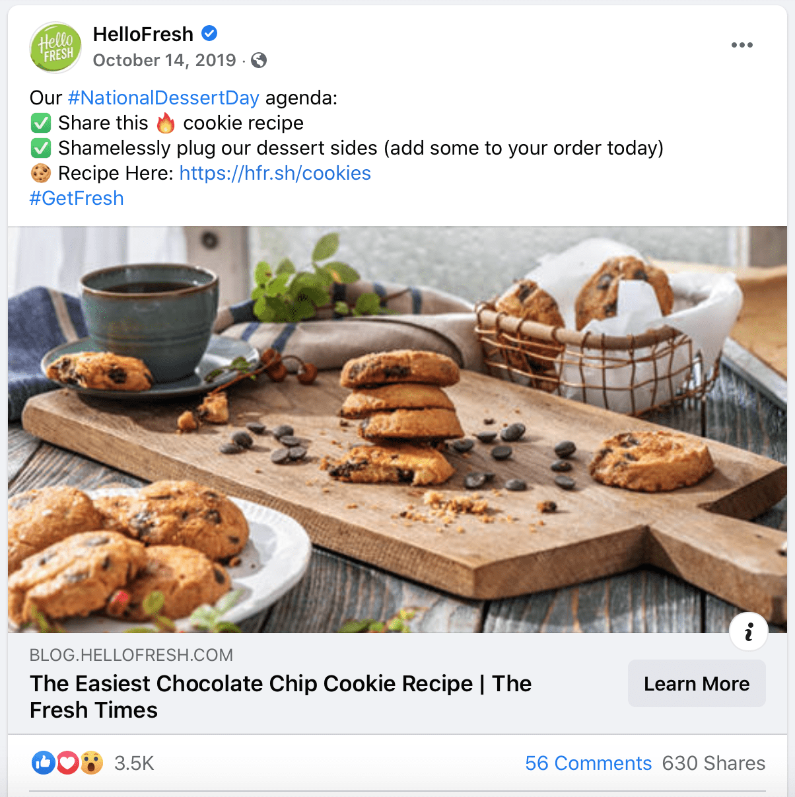Image resolution: width=795 pixels, height=797 pixels.
Task: Open the three-dot post options menu
Action: coord(742,45)
